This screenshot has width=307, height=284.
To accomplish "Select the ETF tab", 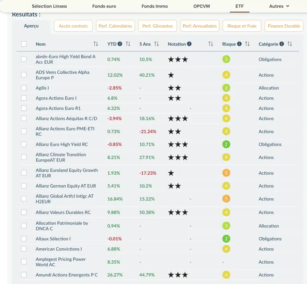I will coord(240,6).
